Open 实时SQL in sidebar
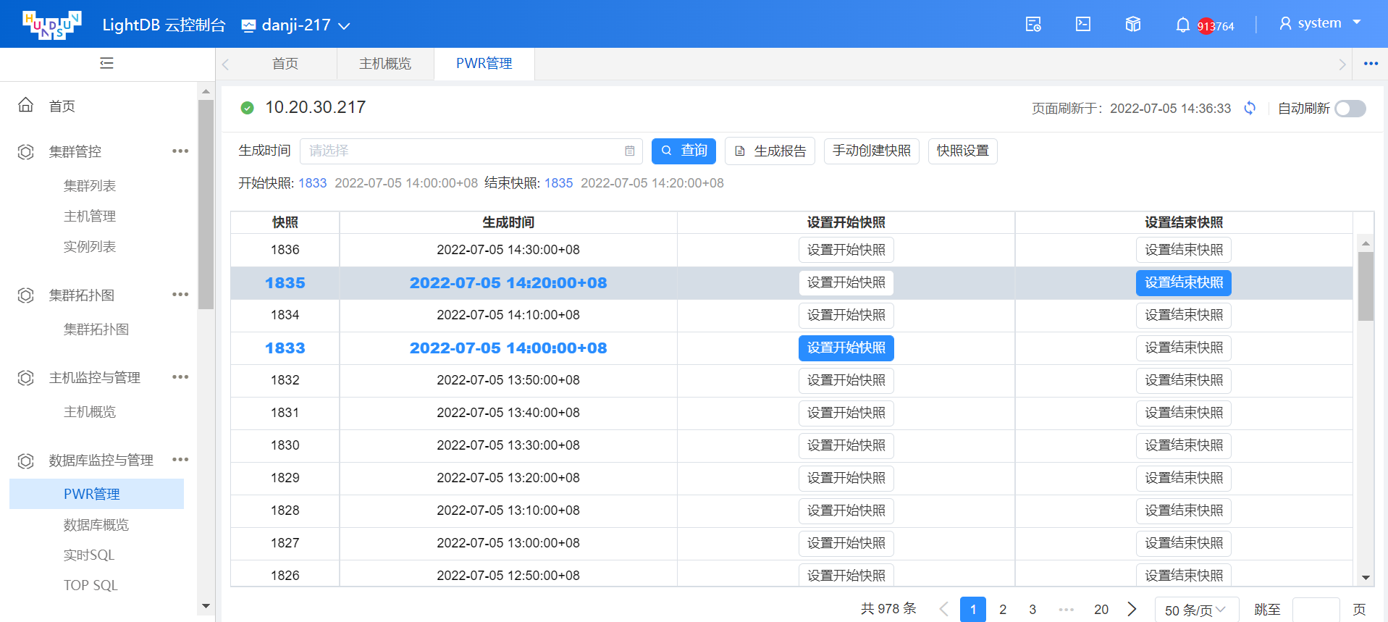Viewport: 1388px width, 622px height. pyautogui.click(x=89, y=555)
